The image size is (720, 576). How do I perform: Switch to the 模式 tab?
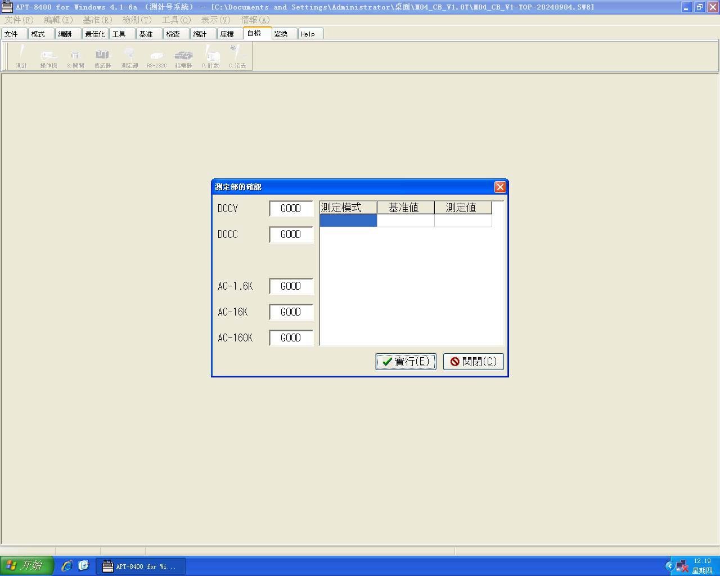[41, 34]
